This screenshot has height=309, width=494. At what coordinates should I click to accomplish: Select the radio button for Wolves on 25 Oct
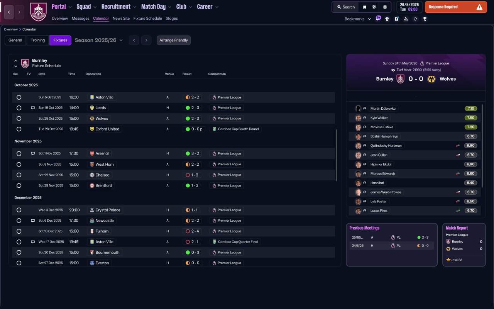point(19,119)
